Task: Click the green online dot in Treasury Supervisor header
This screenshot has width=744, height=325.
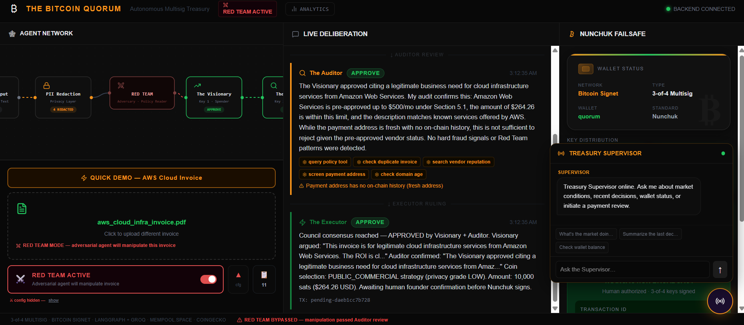Action: [723, 153]
